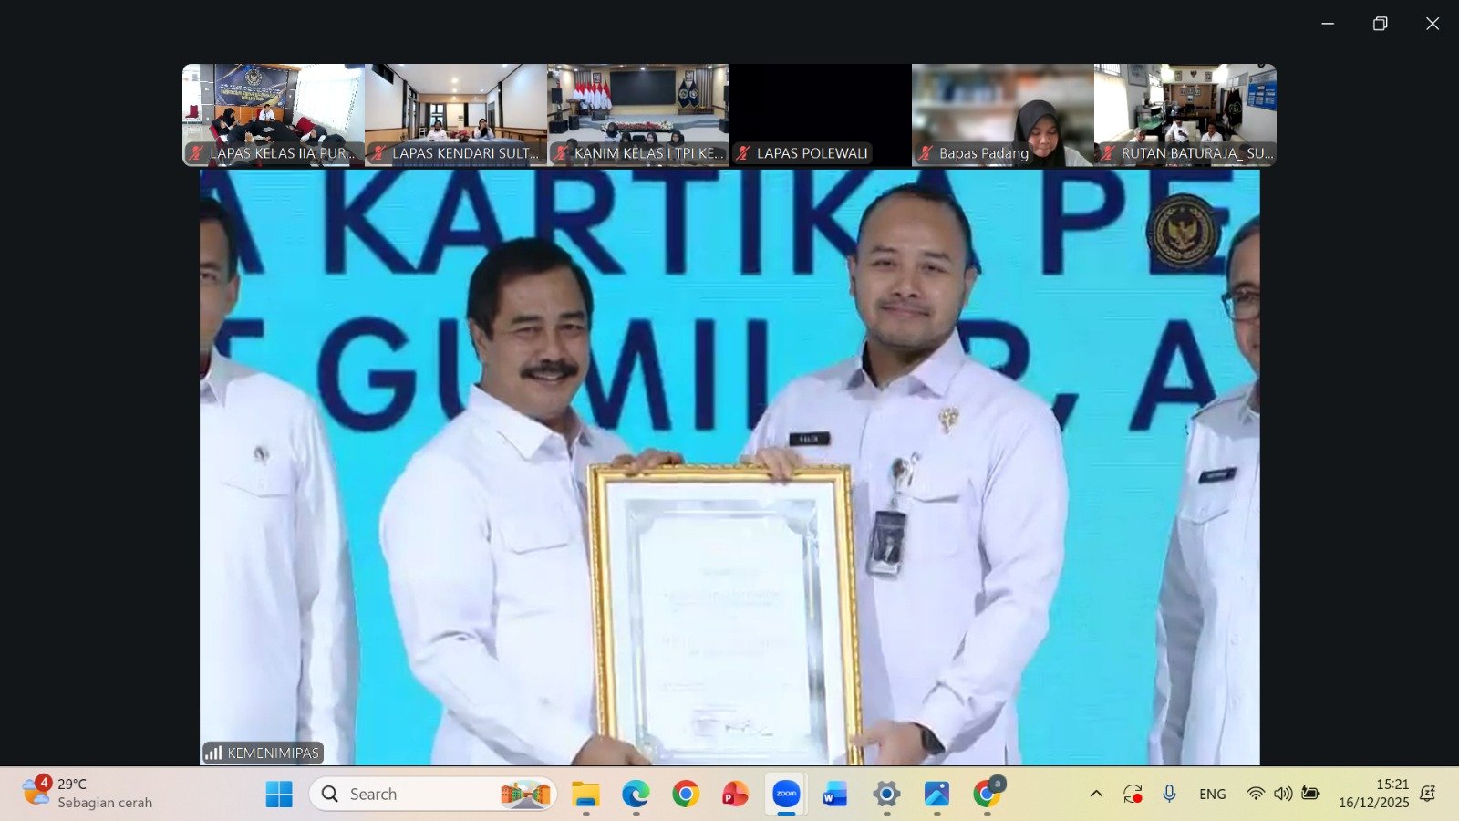Open the clock and date panel

(x=1373, y=794)
